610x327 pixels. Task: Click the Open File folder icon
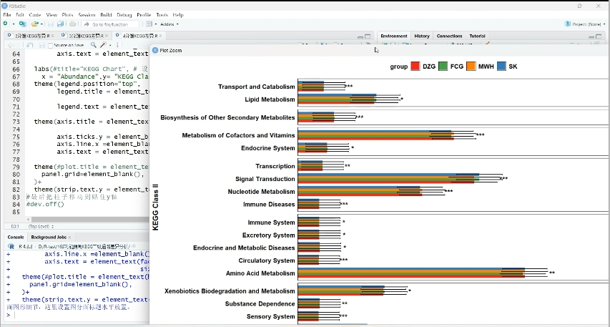(34, 24)
